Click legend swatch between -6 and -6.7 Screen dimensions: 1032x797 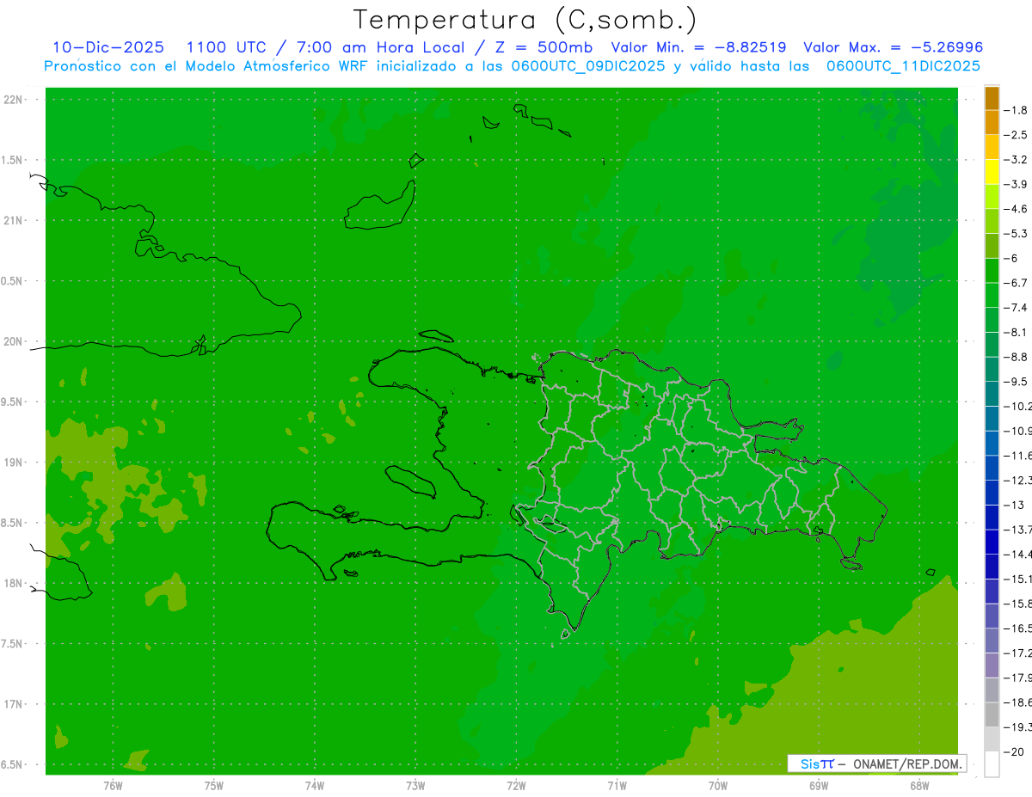992,271
